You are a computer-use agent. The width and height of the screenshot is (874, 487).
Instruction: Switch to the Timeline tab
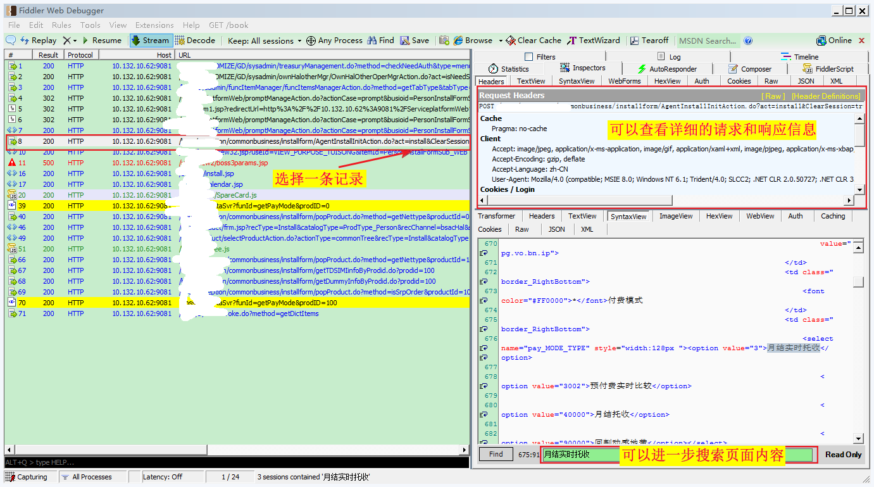[800, 57]
